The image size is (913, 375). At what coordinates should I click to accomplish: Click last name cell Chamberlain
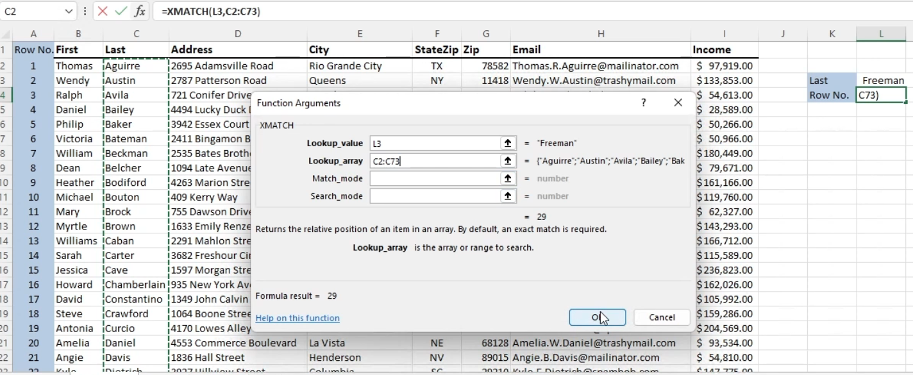(x=136, y=285)
